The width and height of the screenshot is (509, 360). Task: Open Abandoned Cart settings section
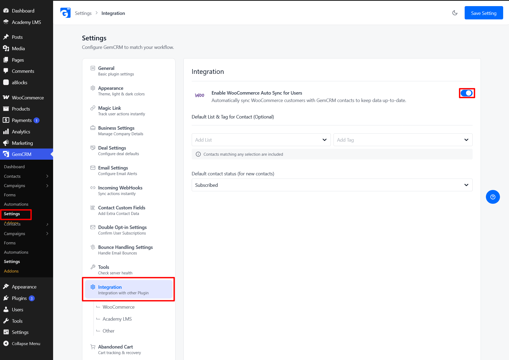(129, 349)
